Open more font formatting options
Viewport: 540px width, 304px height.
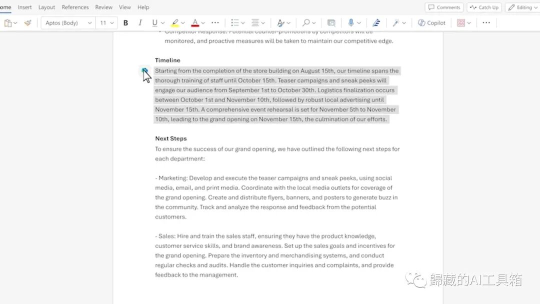[x=215, y=23]
